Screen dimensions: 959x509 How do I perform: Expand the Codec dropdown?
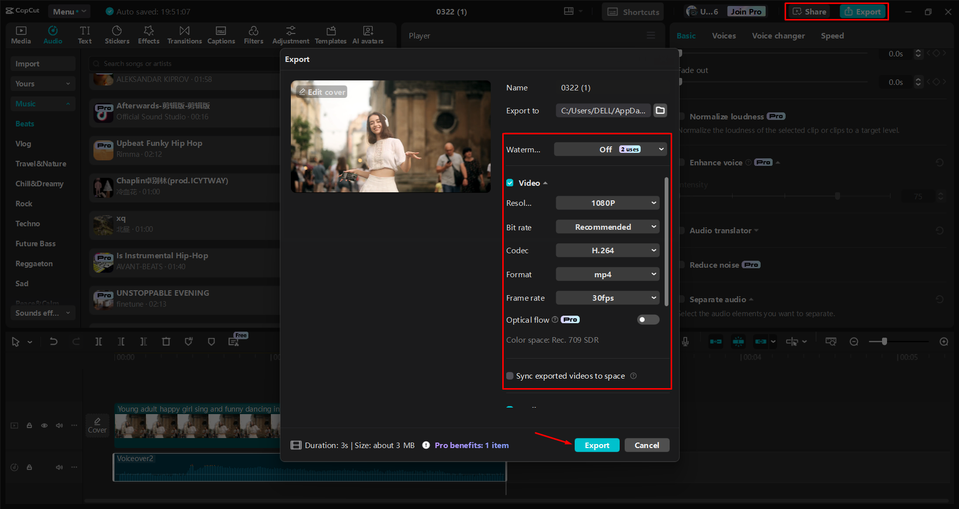(x=607, y=250)
